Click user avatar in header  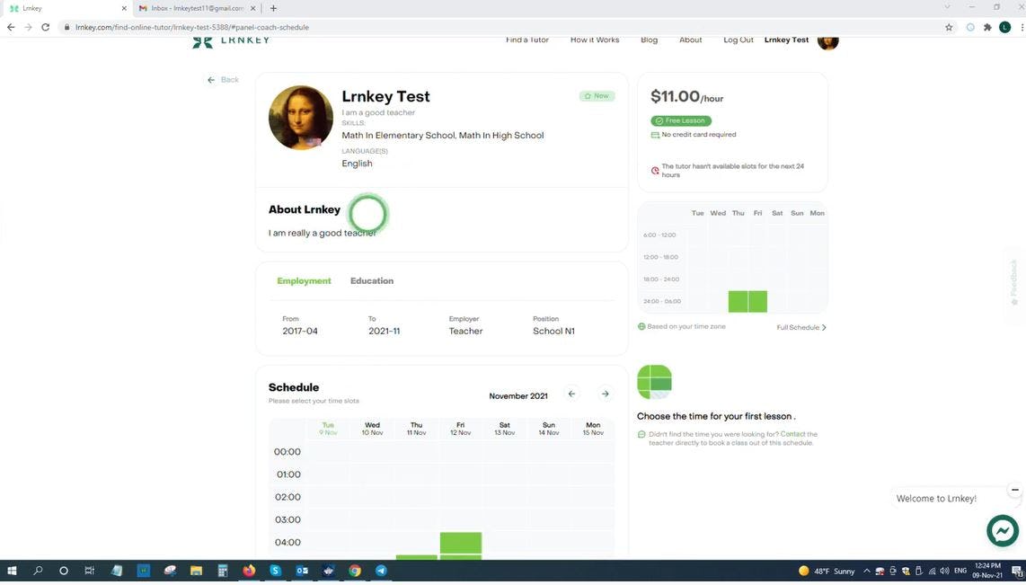827,42
